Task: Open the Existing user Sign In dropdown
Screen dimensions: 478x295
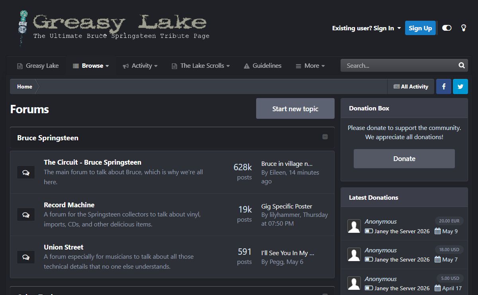Action: coord(366,28)
